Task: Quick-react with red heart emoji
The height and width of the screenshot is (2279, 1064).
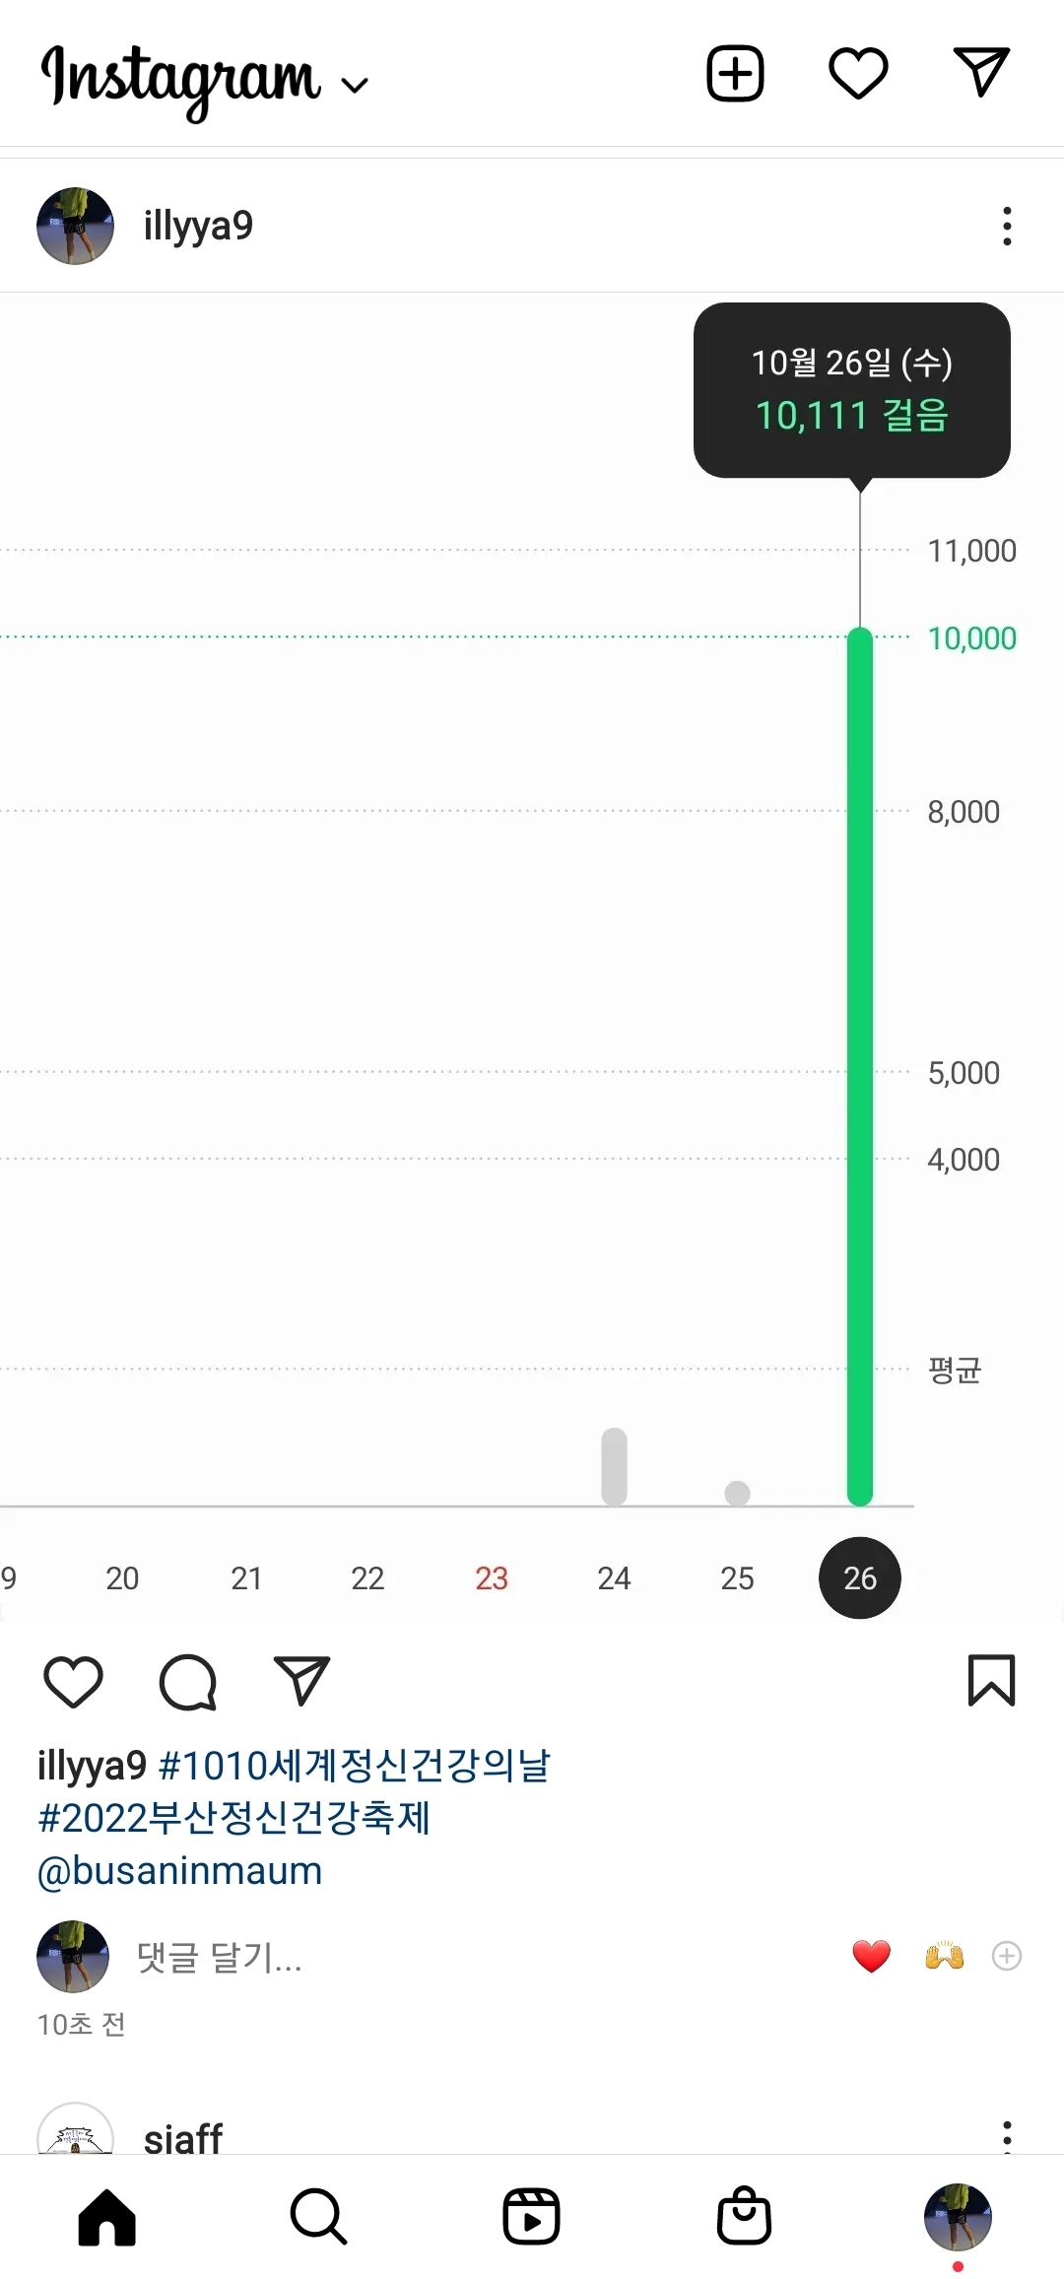Action: [871, 1956]
